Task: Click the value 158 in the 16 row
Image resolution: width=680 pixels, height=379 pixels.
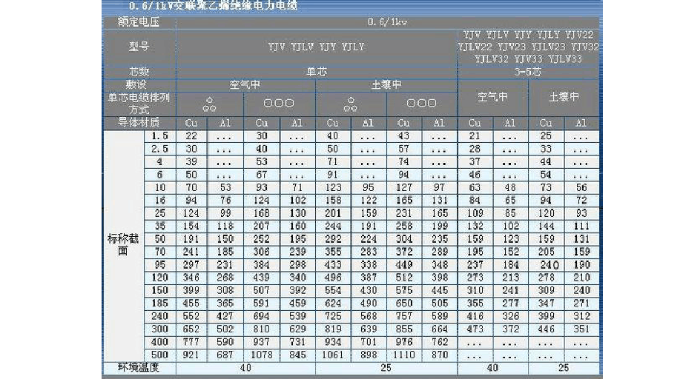Action: [x=333, y=201]
